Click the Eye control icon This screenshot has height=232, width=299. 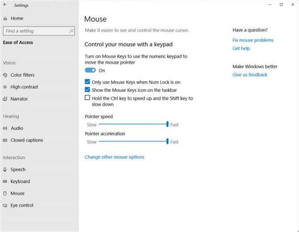5,206
